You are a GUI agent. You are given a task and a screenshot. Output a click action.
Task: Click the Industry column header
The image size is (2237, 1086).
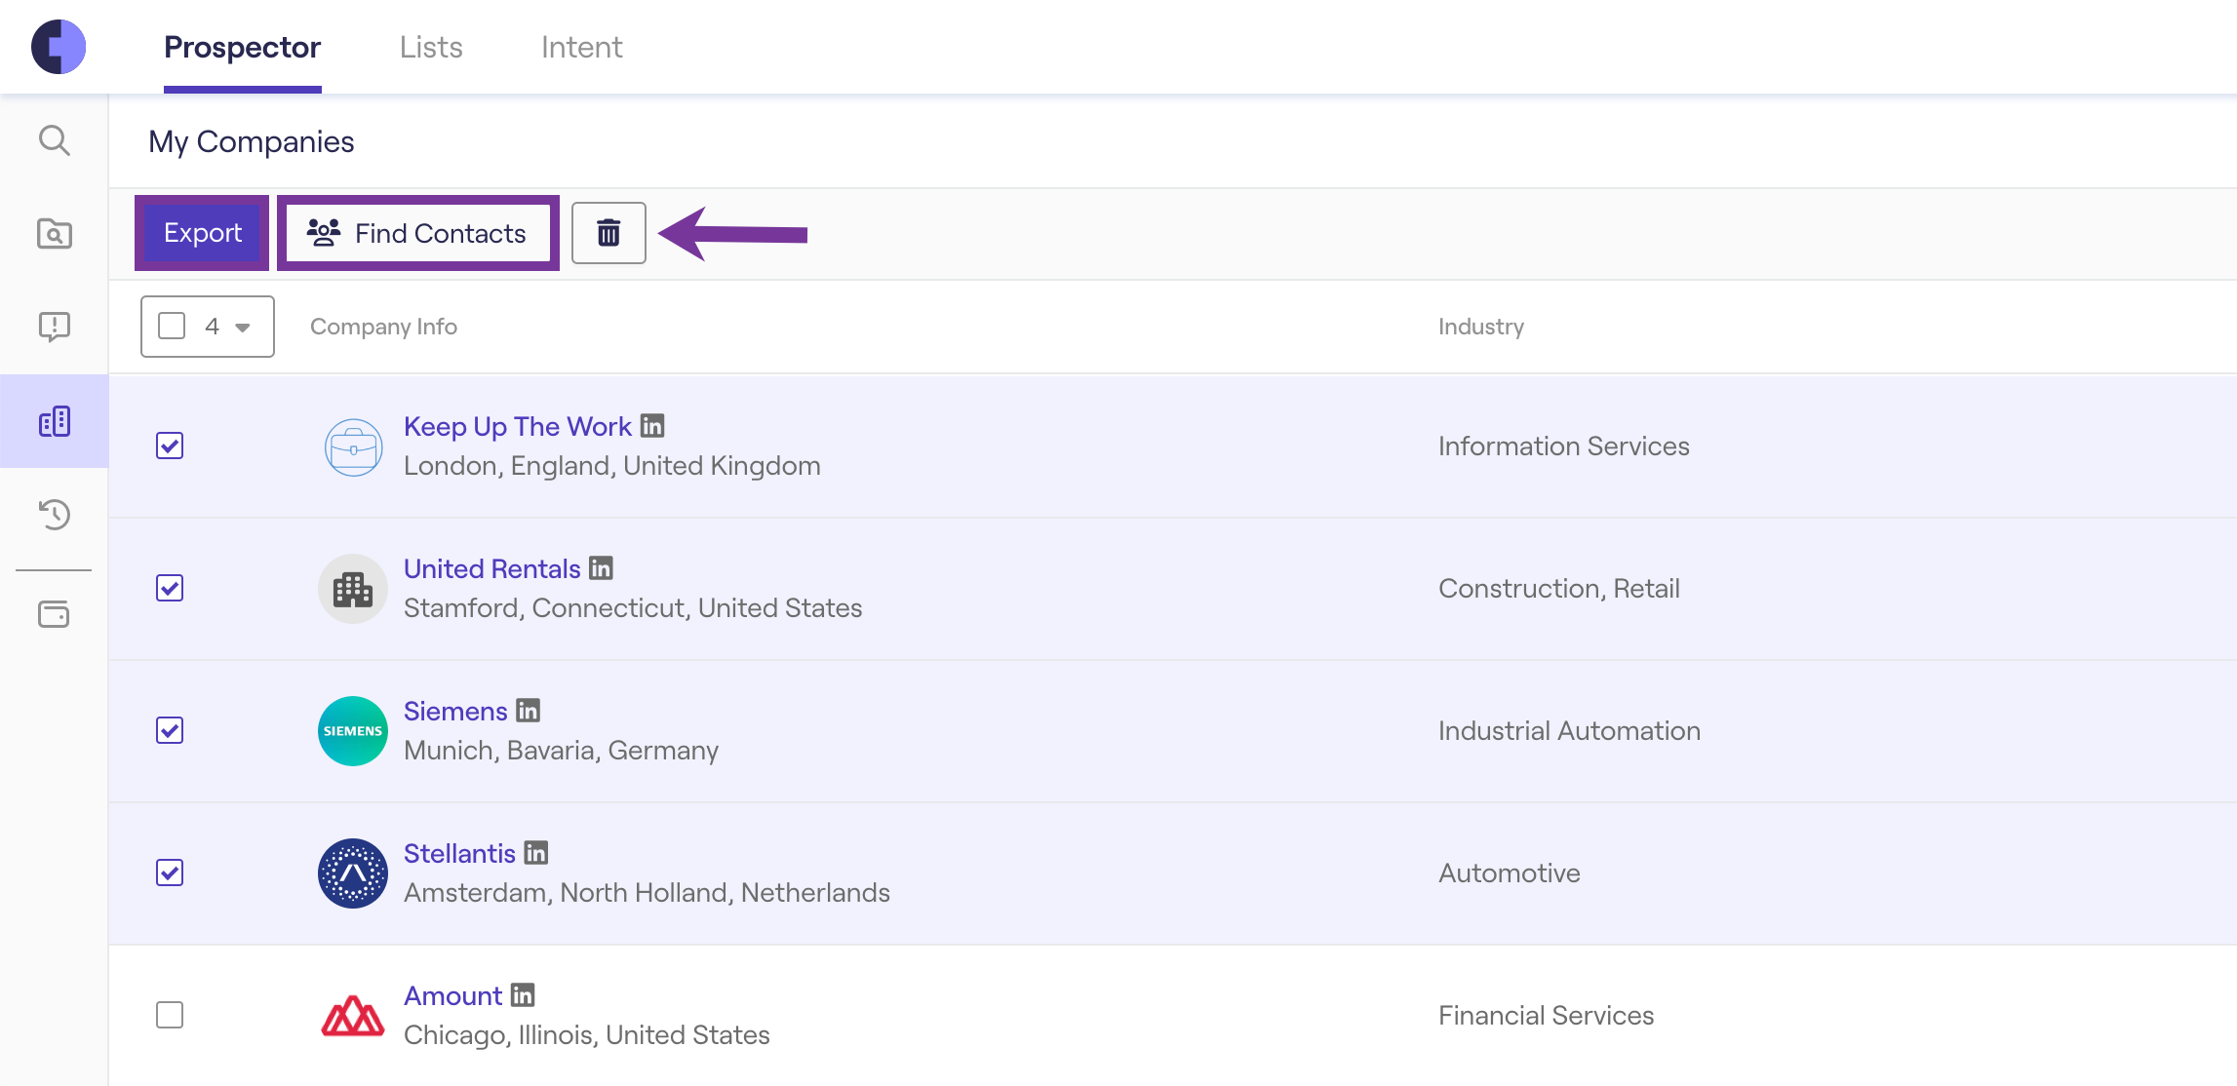1481,327
